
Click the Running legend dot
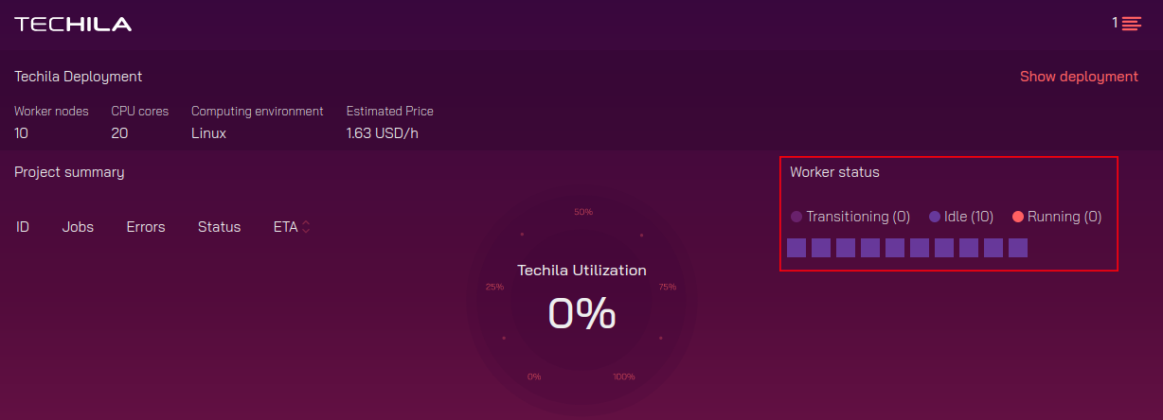point(1018,217)
